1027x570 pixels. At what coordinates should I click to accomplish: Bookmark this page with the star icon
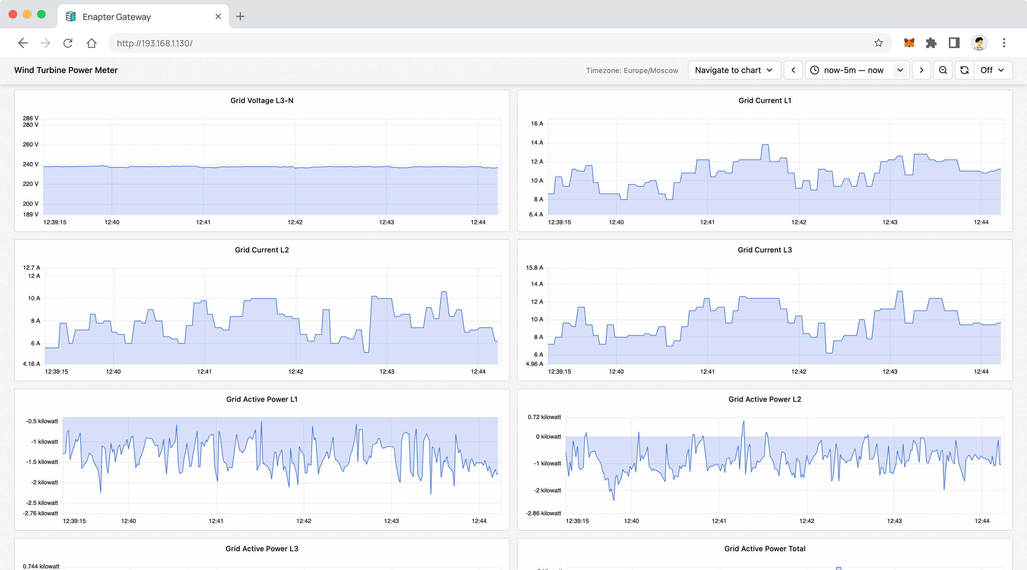point(878,43)
